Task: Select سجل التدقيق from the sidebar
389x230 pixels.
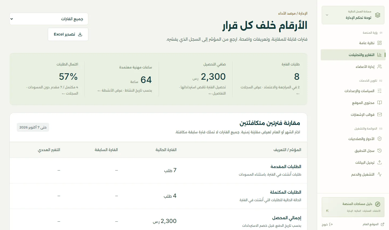Action: click(353, 151)
